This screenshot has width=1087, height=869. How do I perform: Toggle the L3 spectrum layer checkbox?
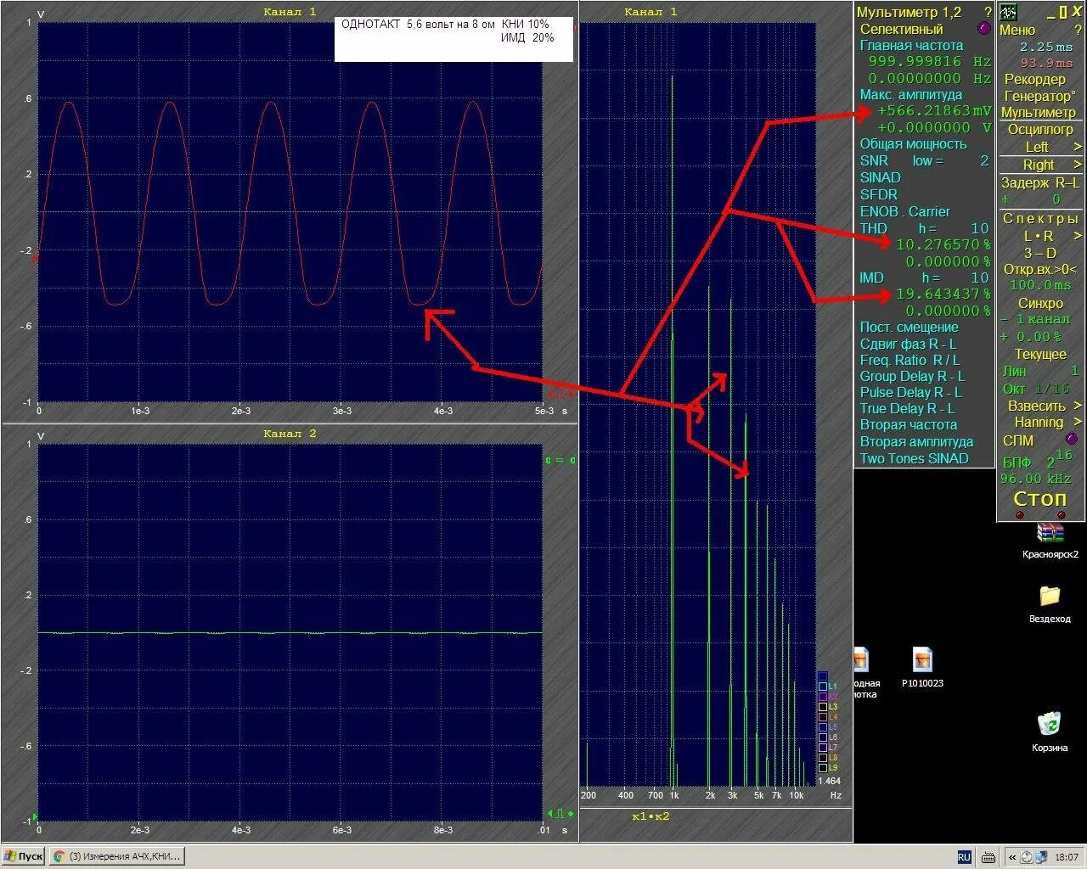[x=822, y=706]
